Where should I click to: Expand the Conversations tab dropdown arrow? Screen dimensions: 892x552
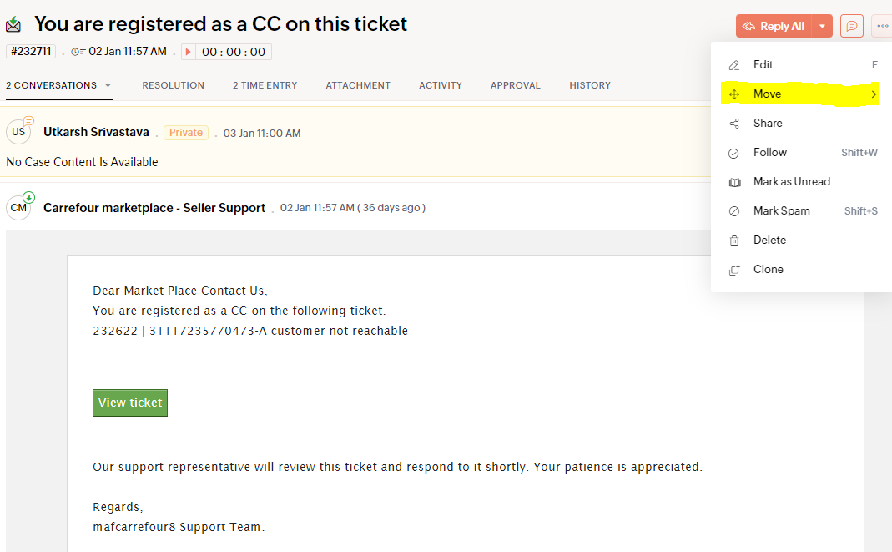[x=108, y=85]
